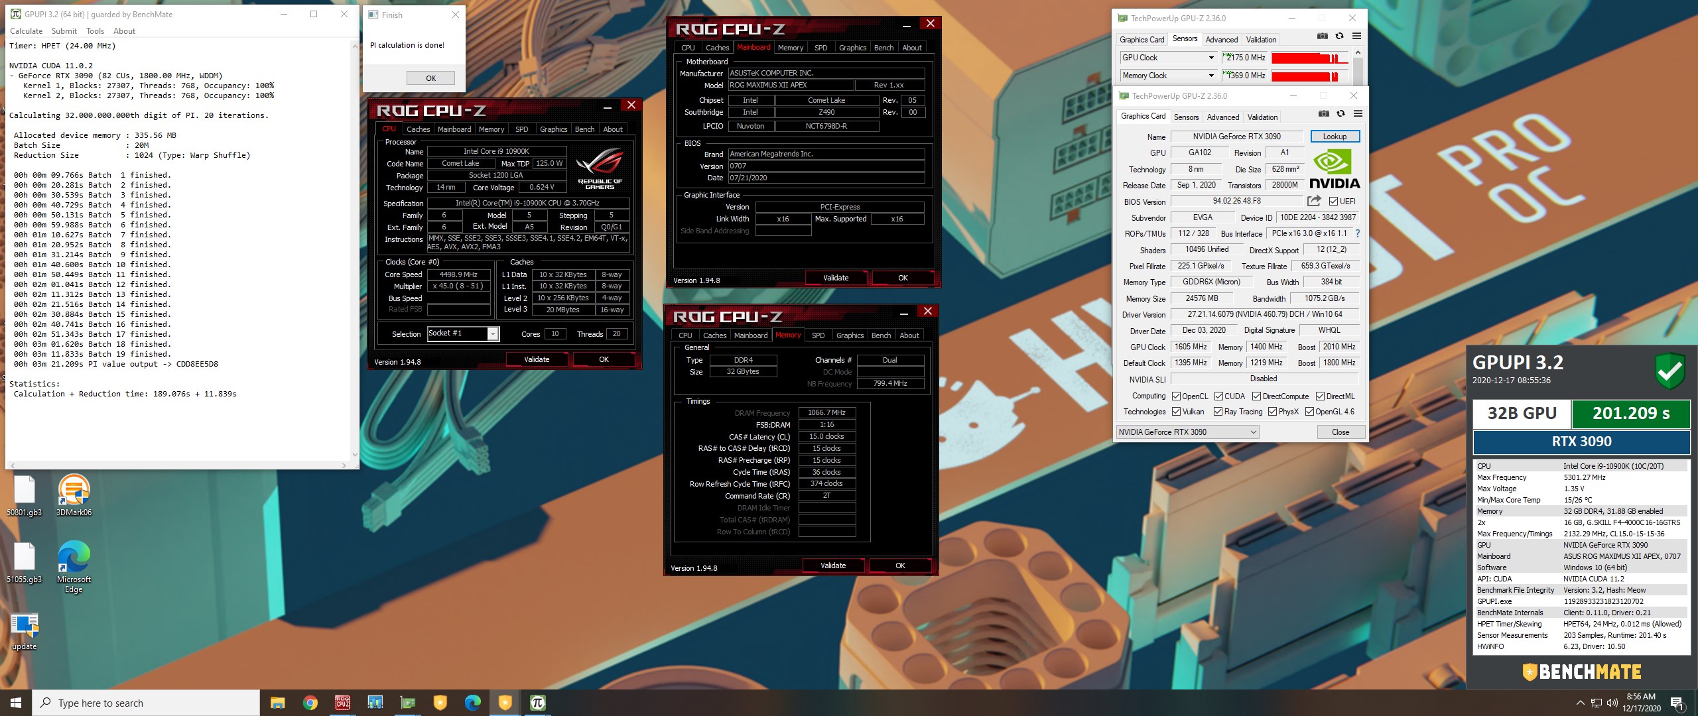Image resolution: width=1698 pixels, height=716 pixels.
Task: Click the Bus Interface question mark icon
Action: [x=1358, y=233]
